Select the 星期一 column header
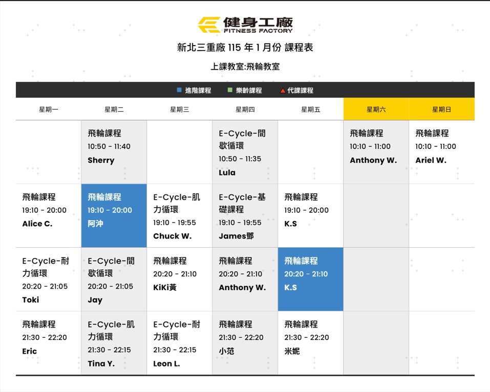This screenshot has width=490, height=392. pyautogui.click(x=49, y=109)
